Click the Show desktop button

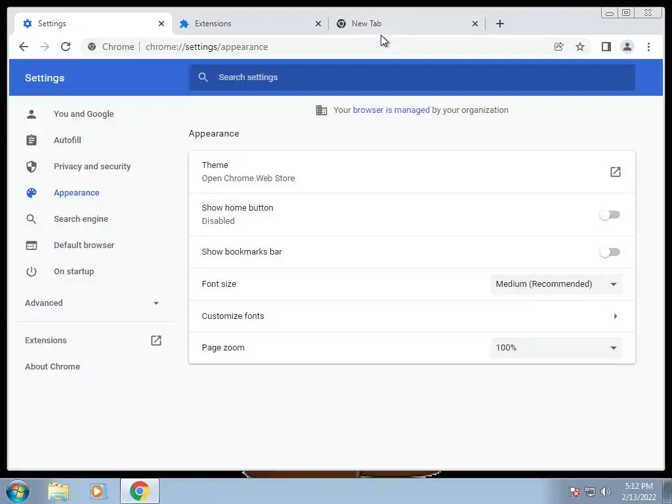tap(667, 491)
